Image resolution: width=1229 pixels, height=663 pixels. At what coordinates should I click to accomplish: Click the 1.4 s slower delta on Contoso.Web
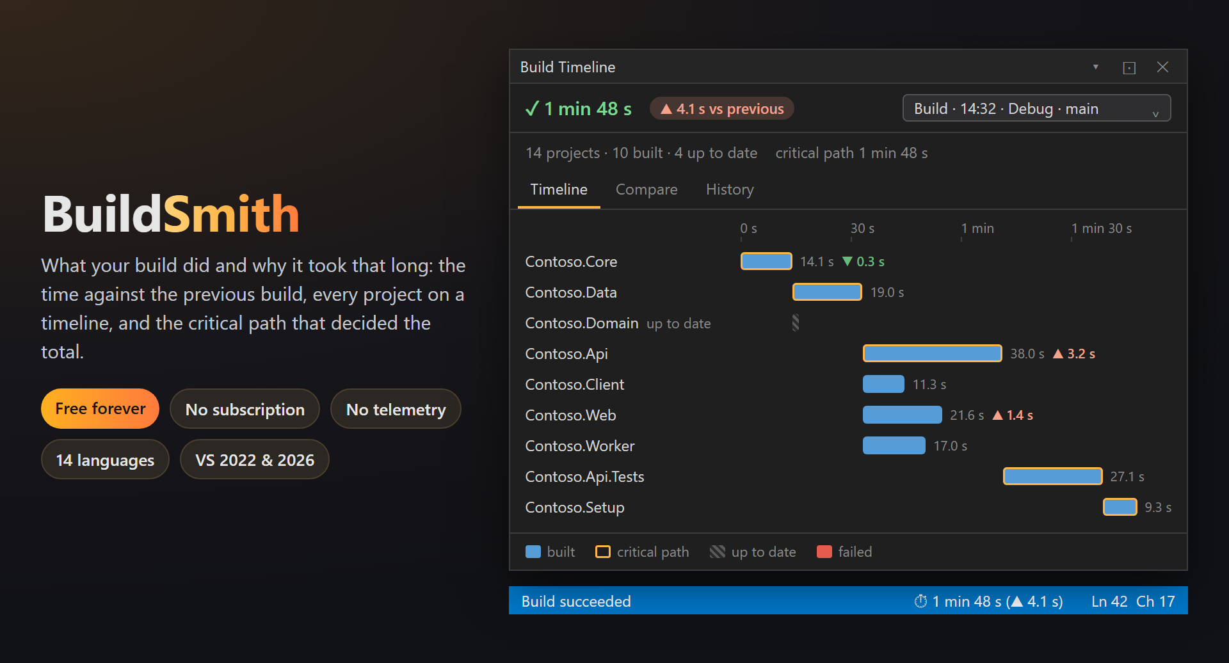[x=1013, y=415]
